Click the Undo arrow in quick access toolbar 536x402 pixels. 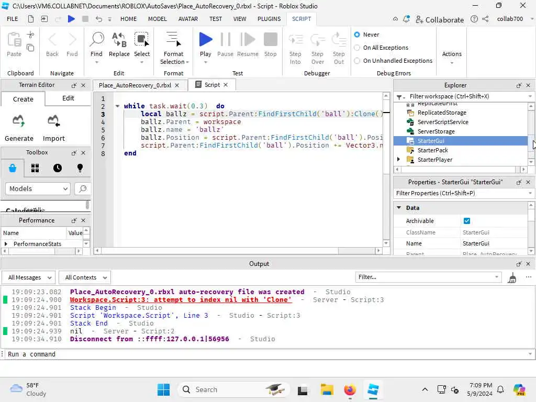click(x=98, y=19)
